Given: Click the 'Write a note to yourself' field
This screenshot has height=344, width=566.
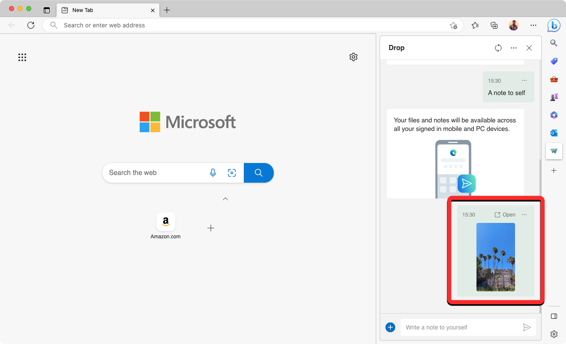Looking at the screenshot, I should 461,327.
